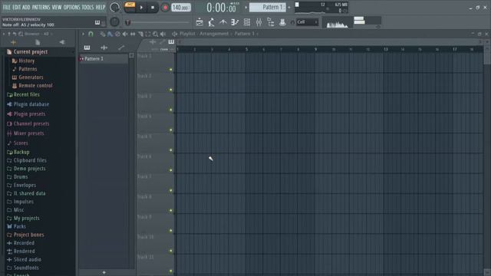The width and height of the screenshot is (491, 276).
Task: Toggle Track 1 mute LED
Action: click(171, 70)
